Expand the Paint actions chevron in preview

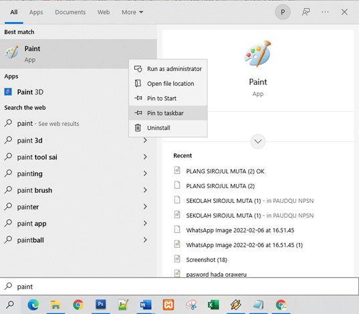tap(258, 141)
